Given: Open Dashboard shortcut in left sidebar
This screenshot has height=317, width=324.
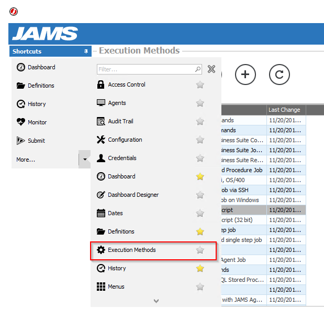Looking at the screenshot, I should pyautogui.click(x=36, y=67).
